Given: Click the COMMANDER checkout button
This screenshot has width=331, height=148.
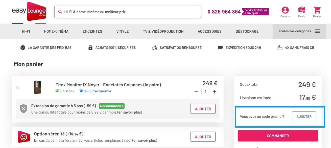Looking at the screenshot, I should click(x=278, y=136).
